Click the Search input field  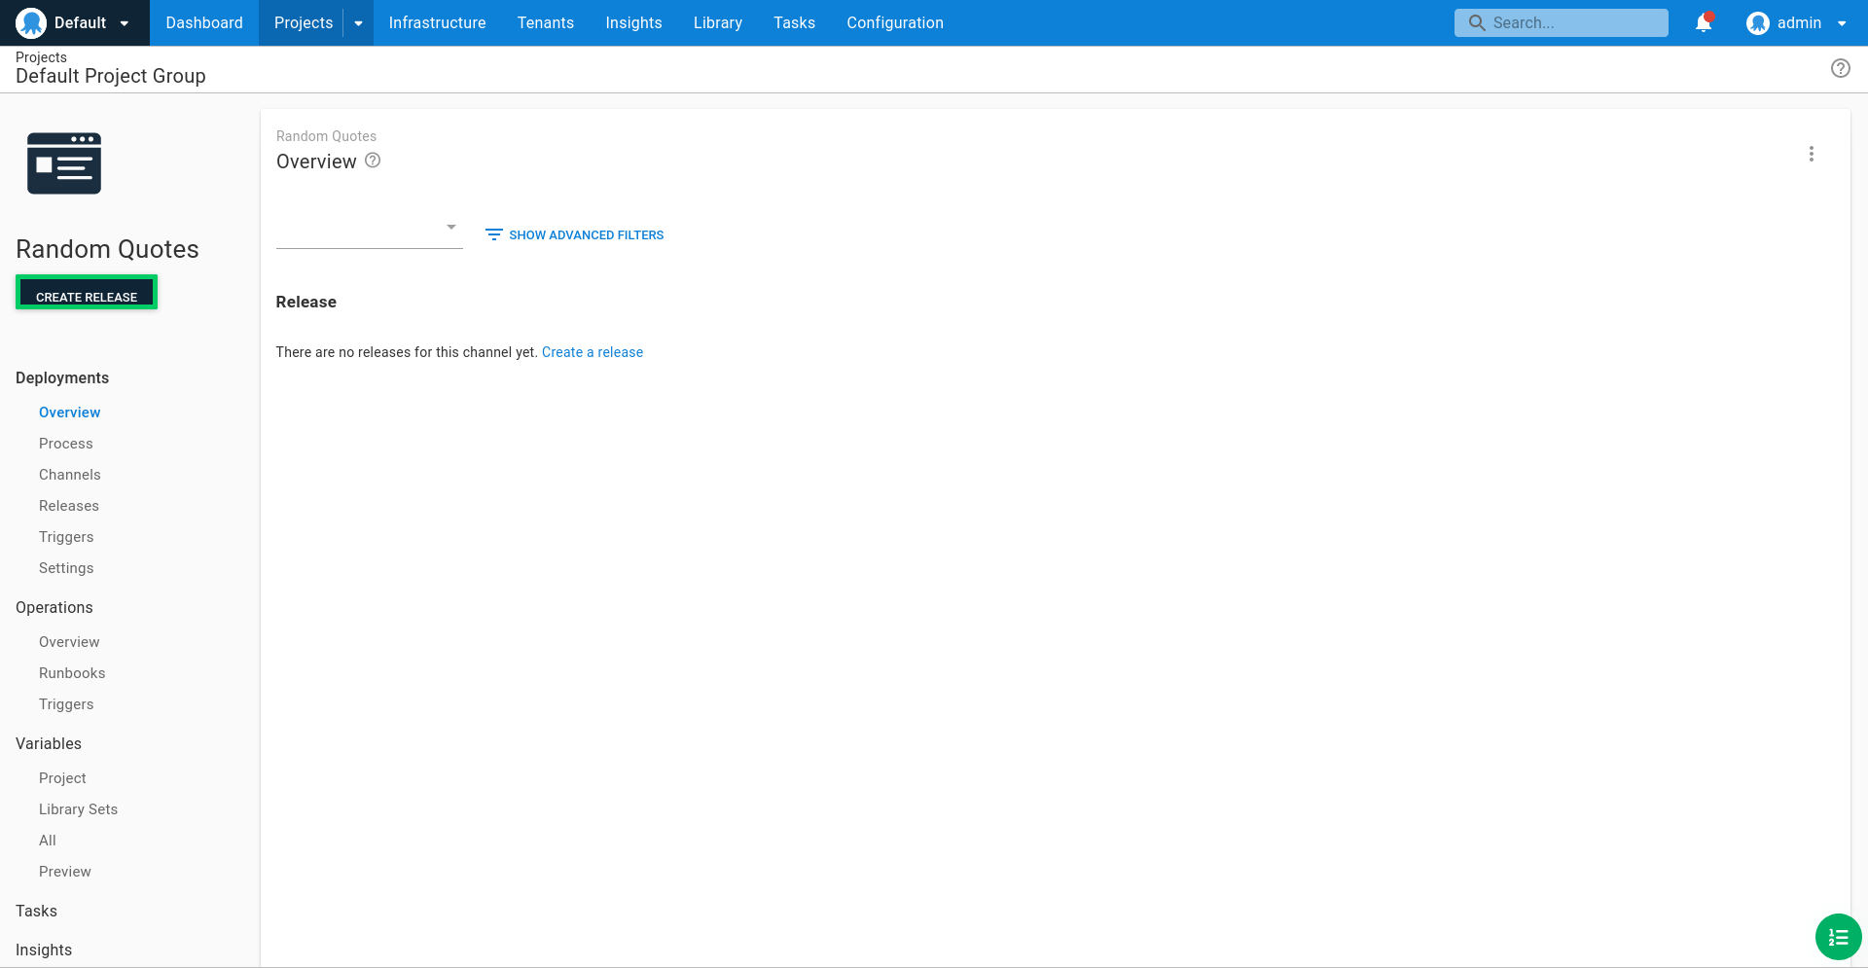point(1562,22)
